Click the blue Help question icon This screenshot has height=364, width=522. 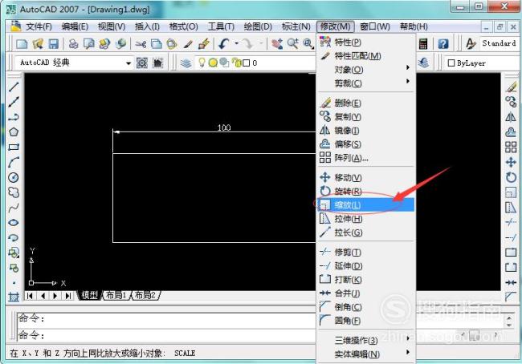[x=443, y=44]
